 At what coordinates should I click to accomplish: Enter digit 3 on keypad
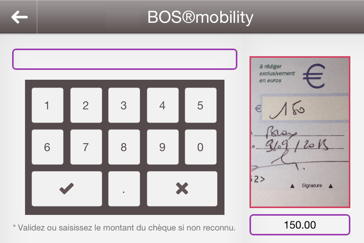point(124,105)
